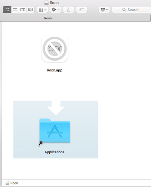Viewport: 151px width, 187px height.
Task: Click into the Search field
Action: 132,10
